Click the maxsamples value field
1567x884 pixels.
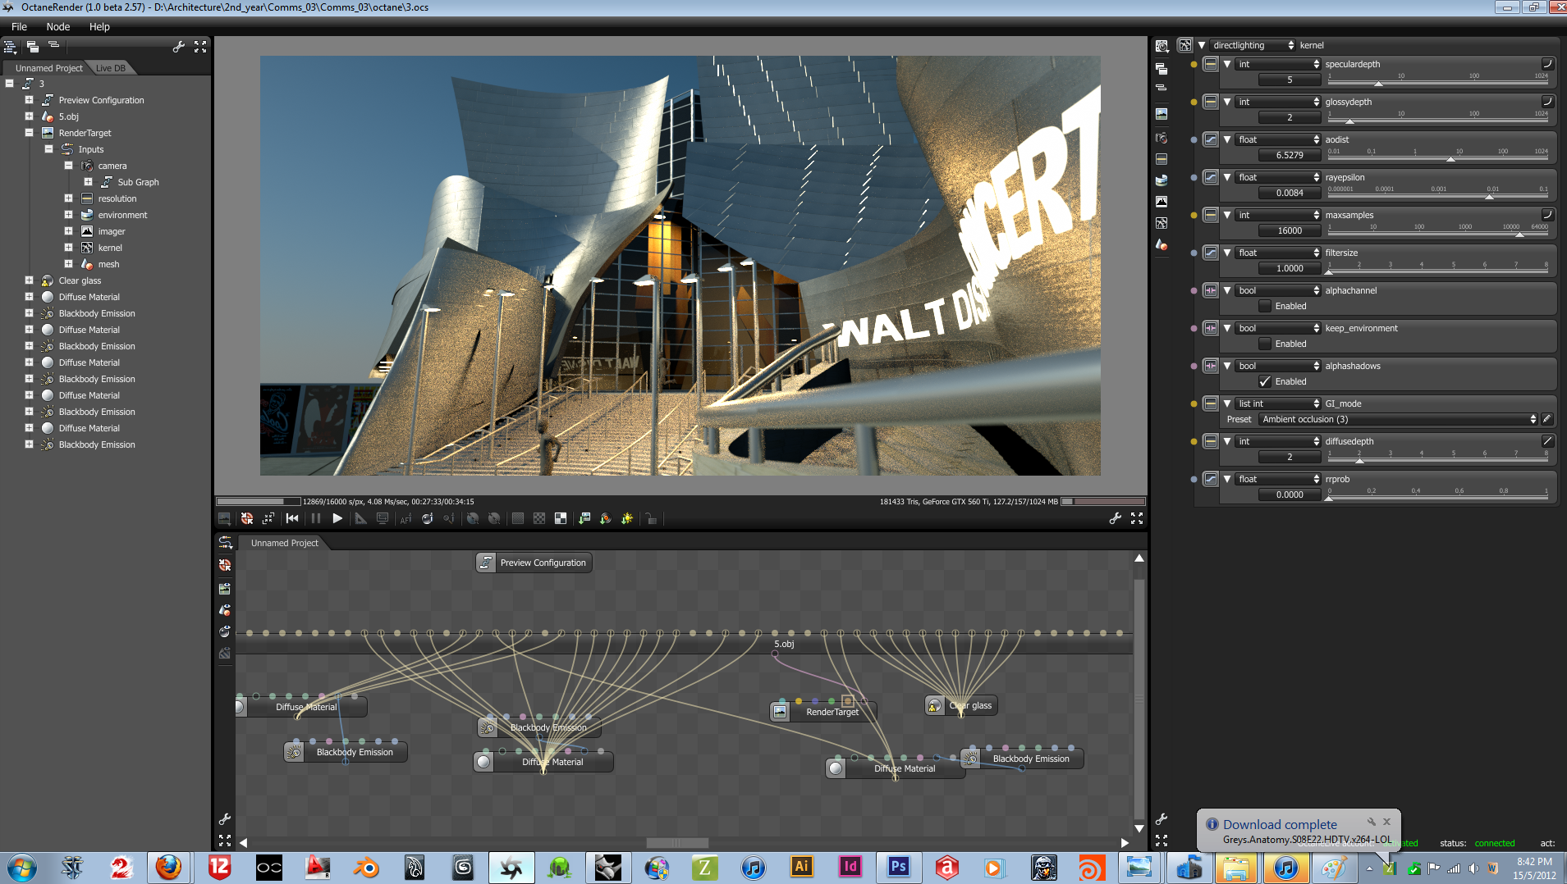tap(1290, 230)
